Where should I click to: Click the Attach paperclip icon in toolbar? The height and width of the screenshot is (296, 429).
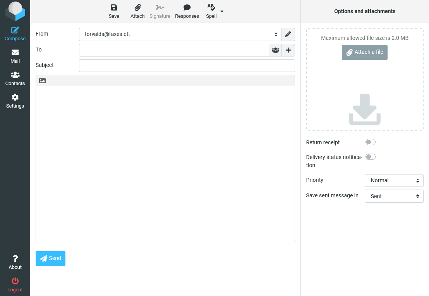click(137, 8)
